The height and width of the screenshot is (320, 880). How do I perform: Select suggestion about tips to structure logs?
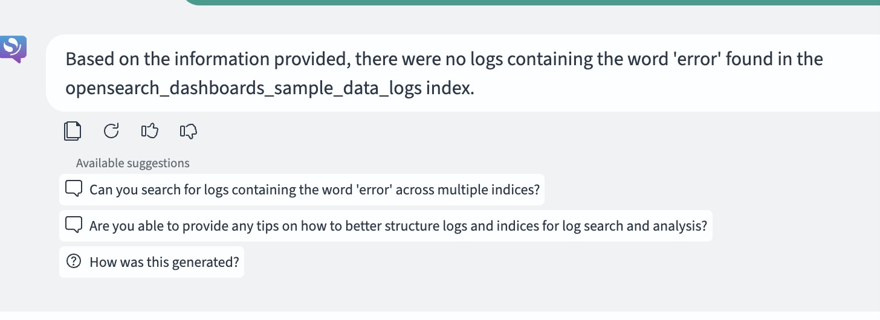(x=386, y=226)
